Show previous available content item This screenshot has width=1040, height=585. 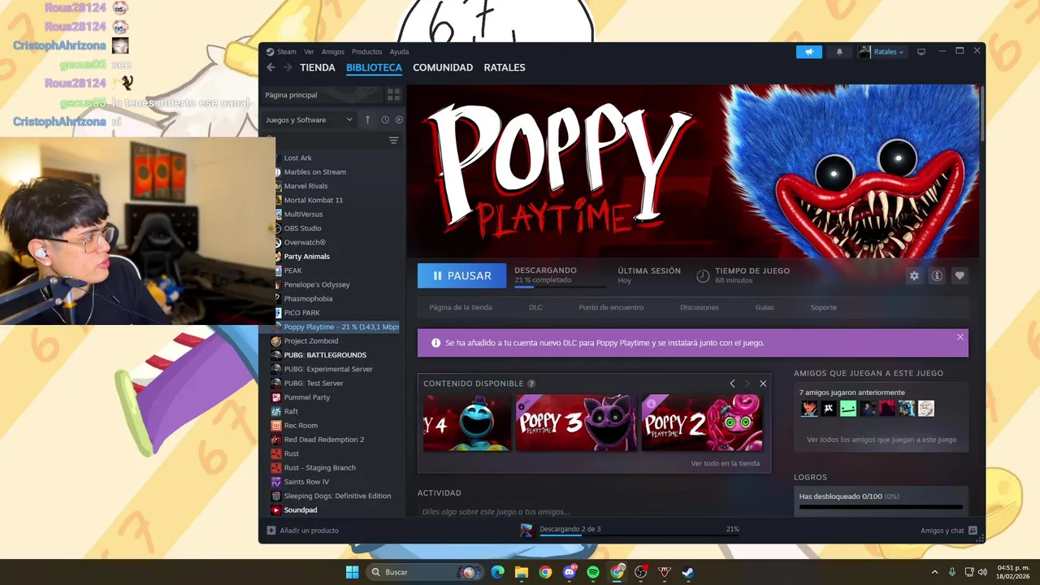click(x=732, y=383)
